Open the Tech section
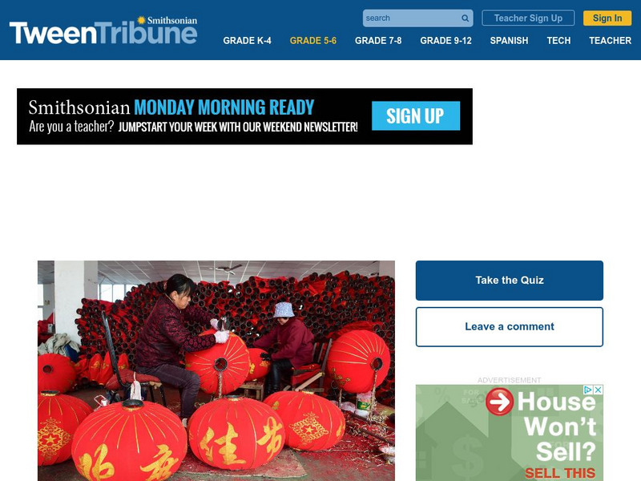This screenshot has height=481, width=641. (x=558, y=41)
